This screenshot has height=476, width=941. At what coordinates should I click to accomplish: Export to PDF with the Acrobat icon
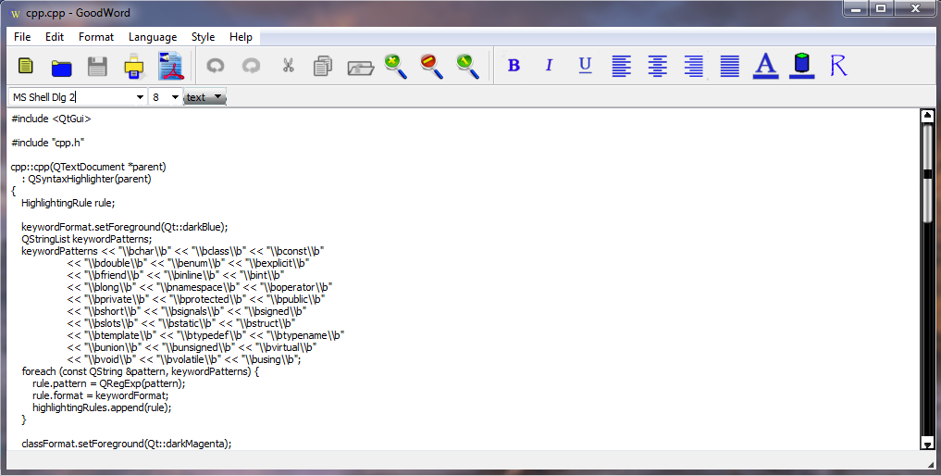pyautogui.click(x=170, y=66)
